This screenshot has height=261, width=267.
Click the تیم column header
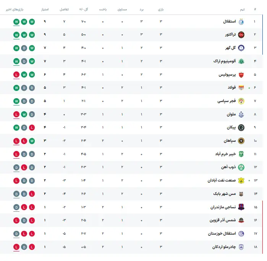tap(242, 10)
